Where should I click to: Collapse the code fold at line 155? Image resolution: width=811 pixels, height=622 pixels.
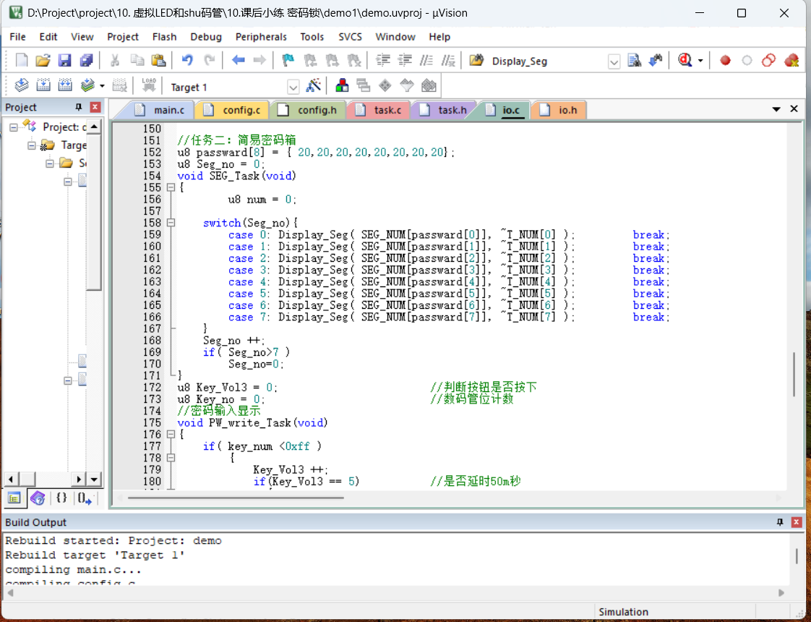(x=171, y=188)
